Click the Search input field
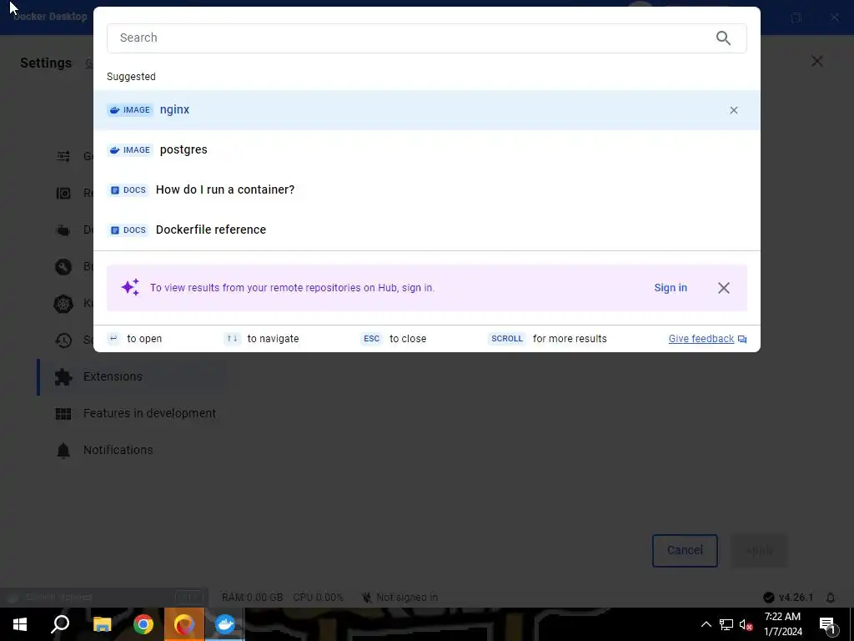 426,38
